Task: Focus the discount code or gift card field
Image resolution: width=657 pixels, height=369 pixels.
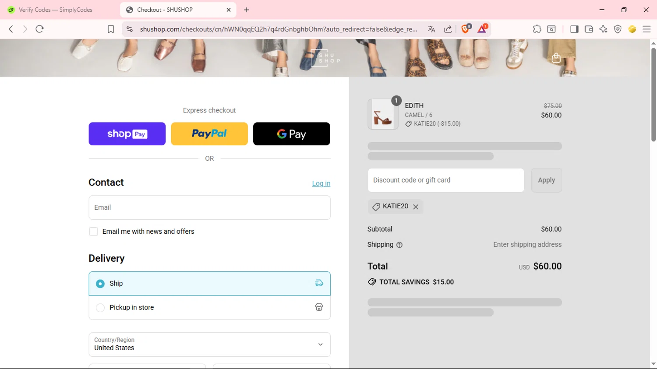Action: (446, 180)
